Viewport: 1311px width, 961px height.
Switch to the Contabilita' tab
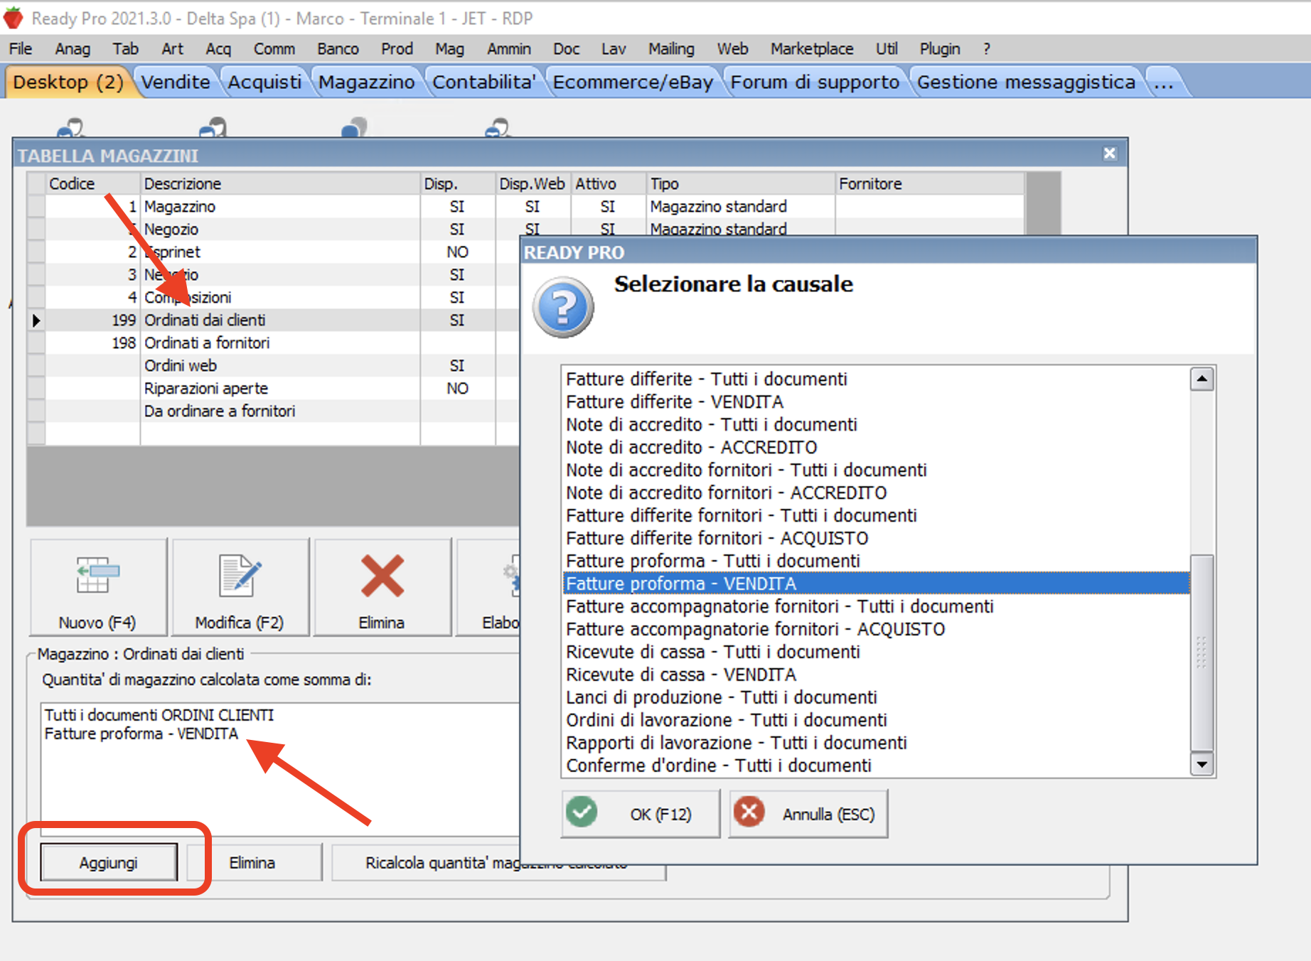(x=484, y=82)
